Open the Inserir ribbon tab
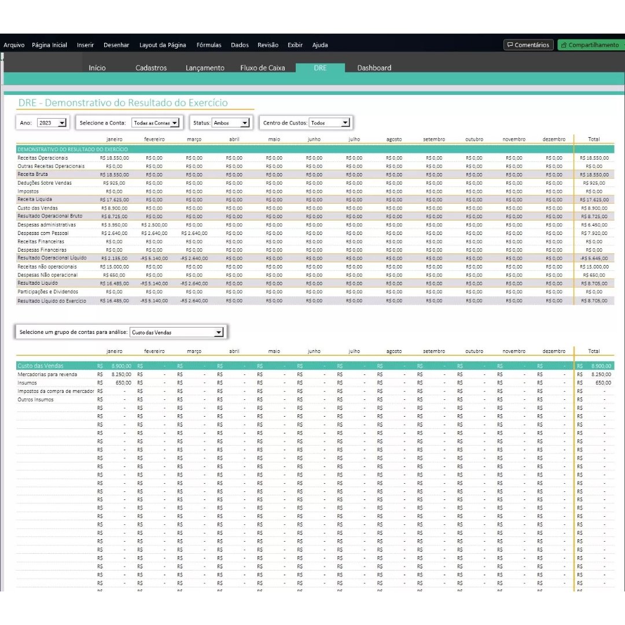The width and height of the screenshot is (625, 625). click(x=85, y=45)
